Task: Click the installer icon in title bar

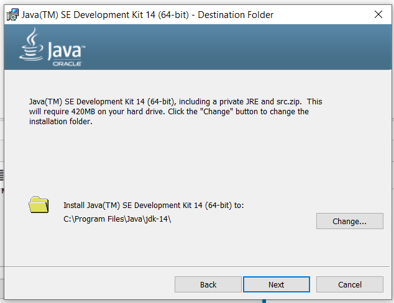Action: pos(12,14)
